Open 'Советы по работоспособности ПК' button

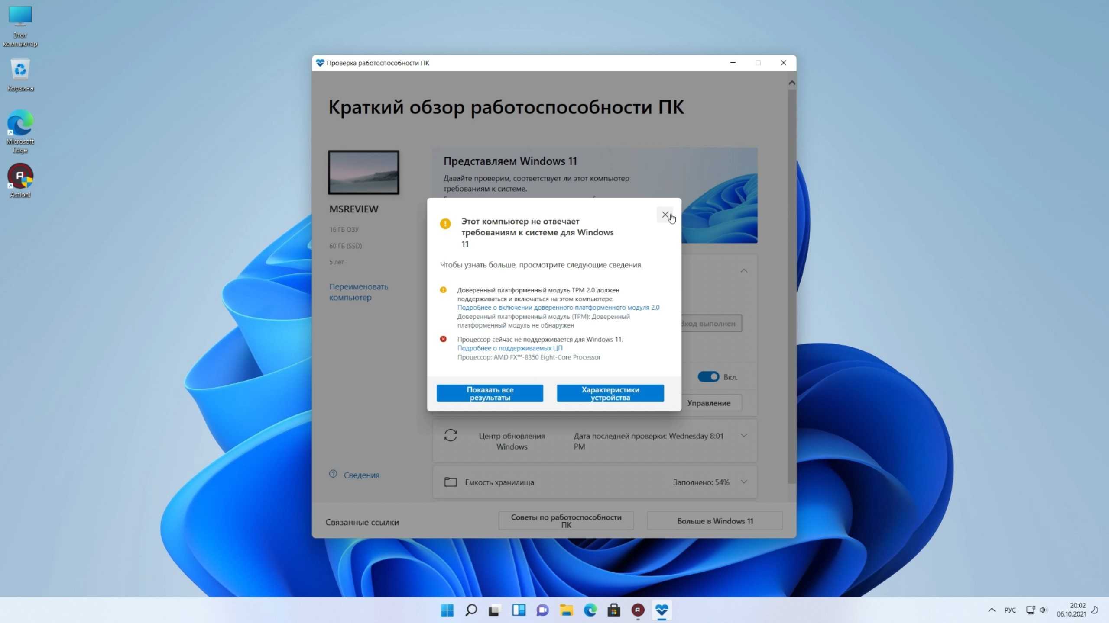(x=566, y=521)
